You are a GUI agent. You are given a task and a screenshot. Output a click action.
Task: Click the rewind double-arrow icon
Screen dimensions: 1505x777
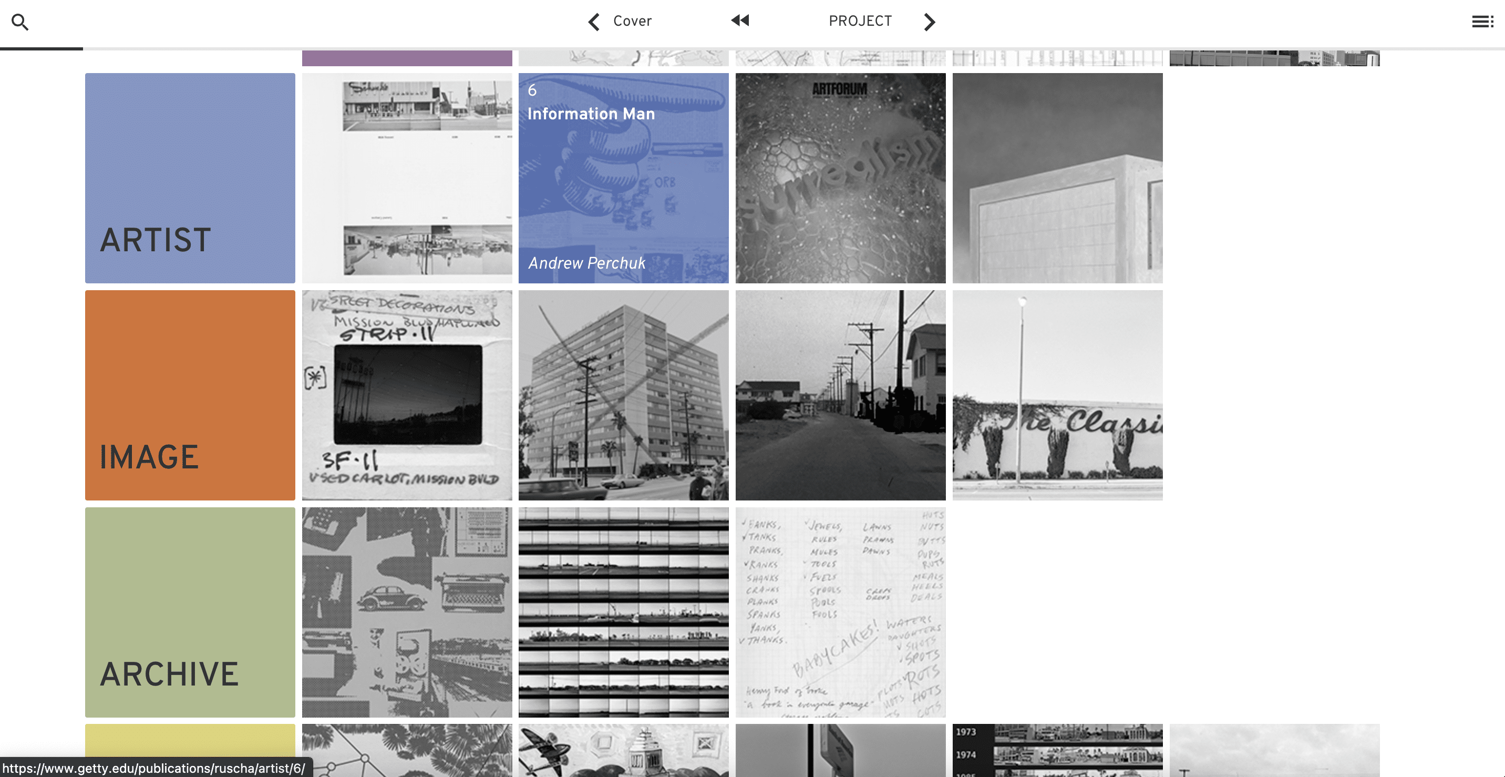[x=740, y=21]
